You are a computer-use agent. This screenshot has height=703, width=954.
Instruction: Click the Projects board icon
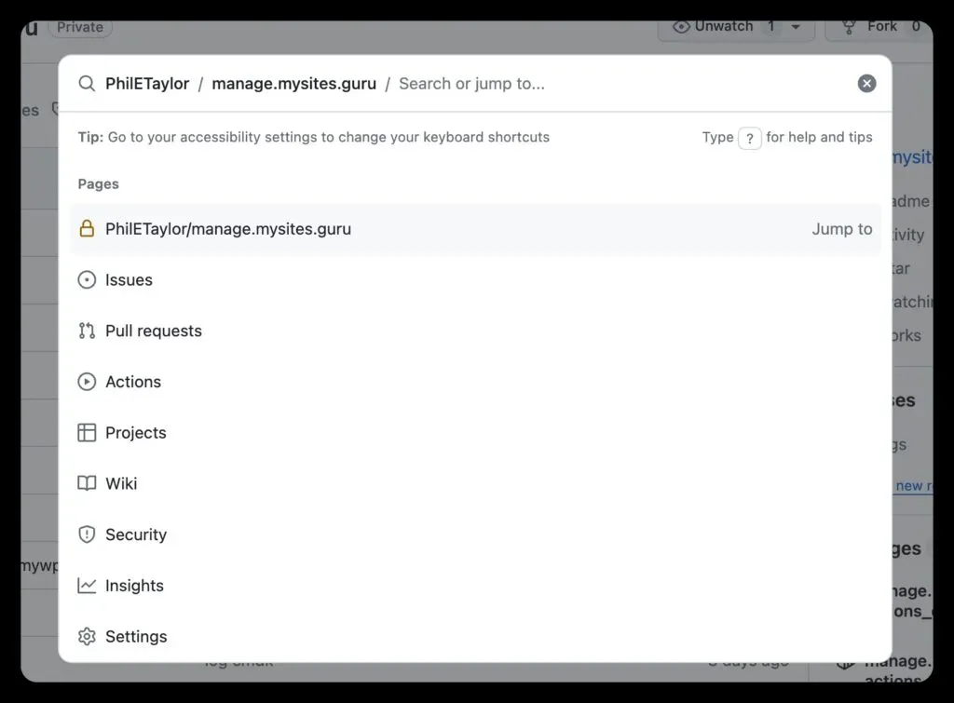tap(87, 432)
